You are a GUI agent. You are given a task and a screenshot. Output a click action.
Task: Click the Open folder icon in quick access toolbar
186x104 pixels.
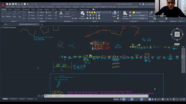(10, 4)
